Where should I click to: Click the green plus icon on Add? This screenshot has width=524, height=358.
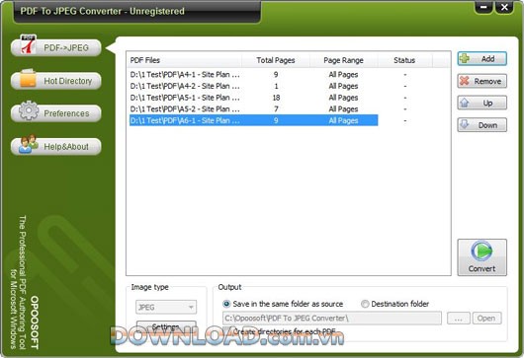tap(465, 58)
